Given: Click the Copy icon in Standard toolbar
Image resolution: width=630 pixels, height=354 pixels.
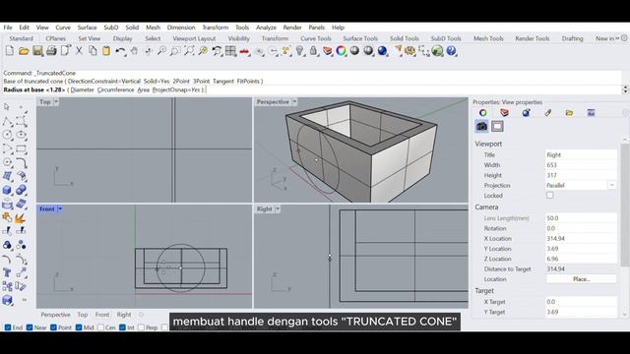Looking at the screenshot, I should (93, 51).
